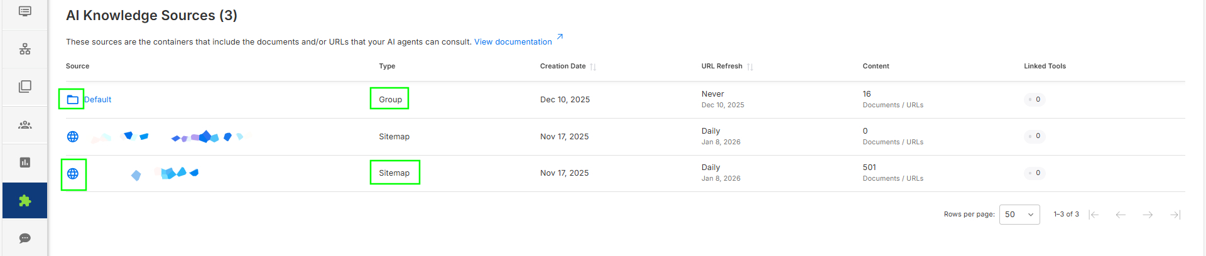
Task: Open the source name in the 501-documents row
Action: 165,173
